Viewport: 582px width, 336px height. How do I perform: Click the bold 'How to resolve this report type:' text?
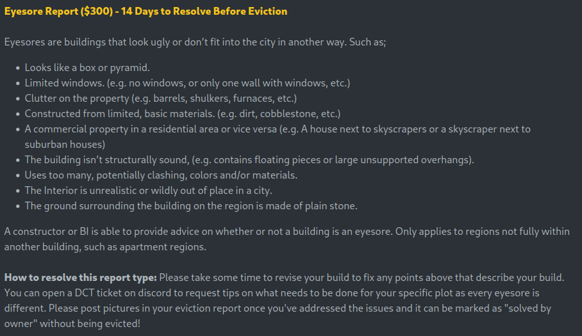coord(81,278)
